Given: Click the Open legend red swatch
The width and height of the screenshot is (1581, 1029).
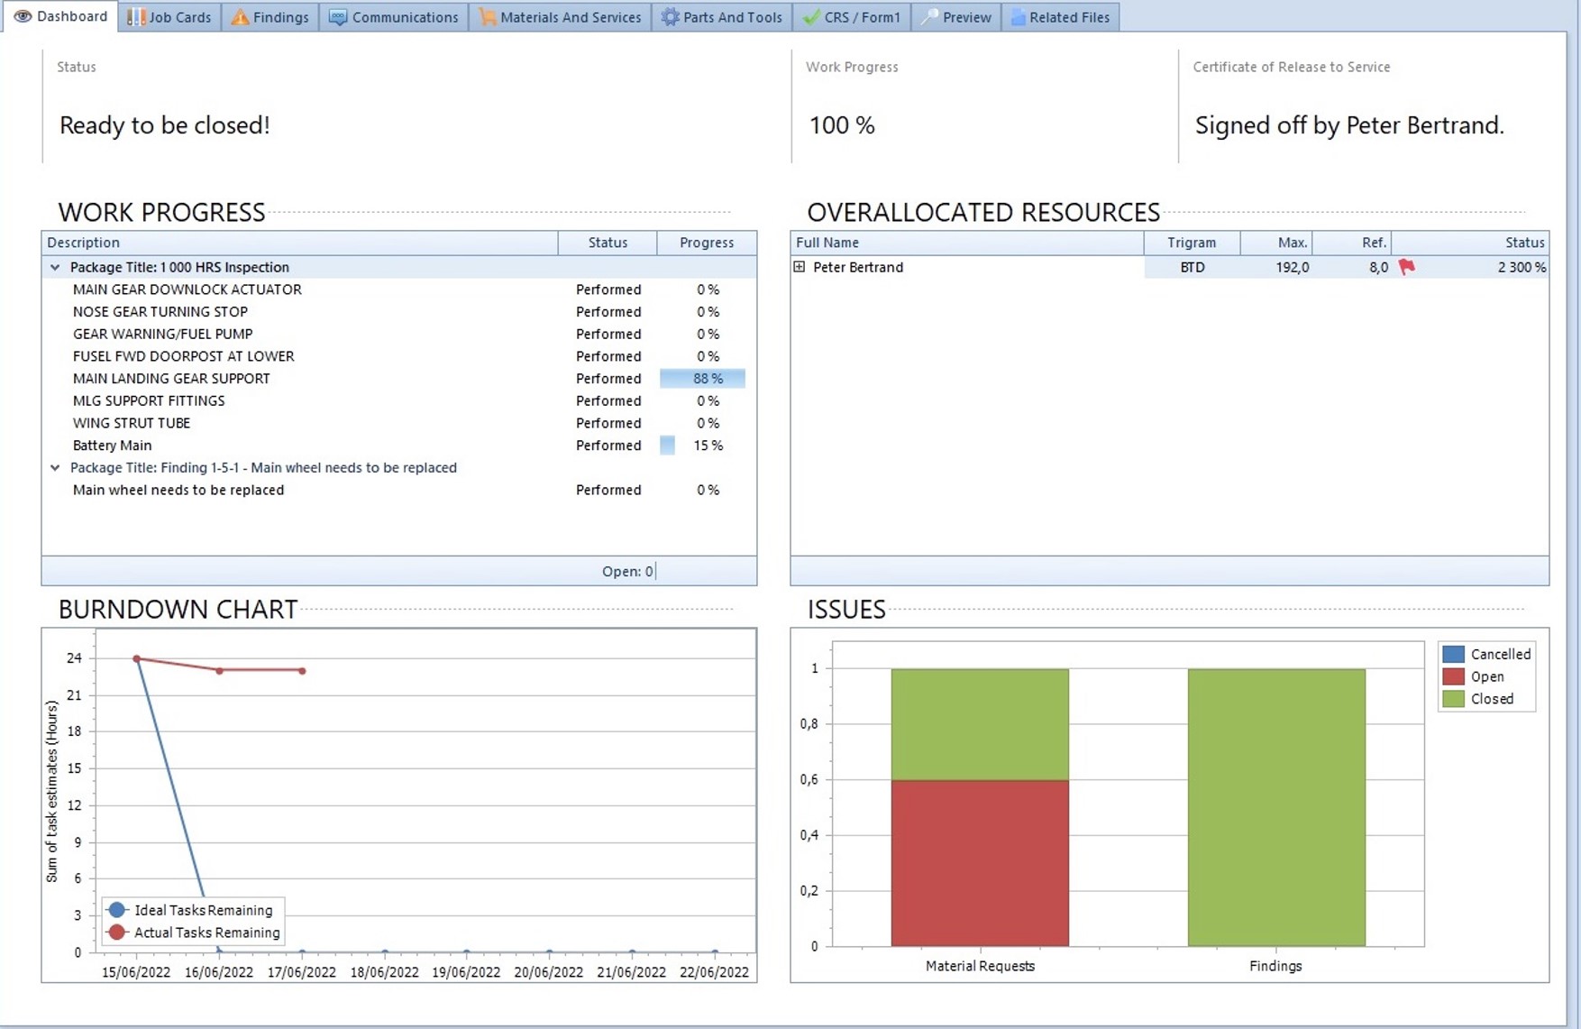Looking at the screenshot, I should tap(1452, 676).
